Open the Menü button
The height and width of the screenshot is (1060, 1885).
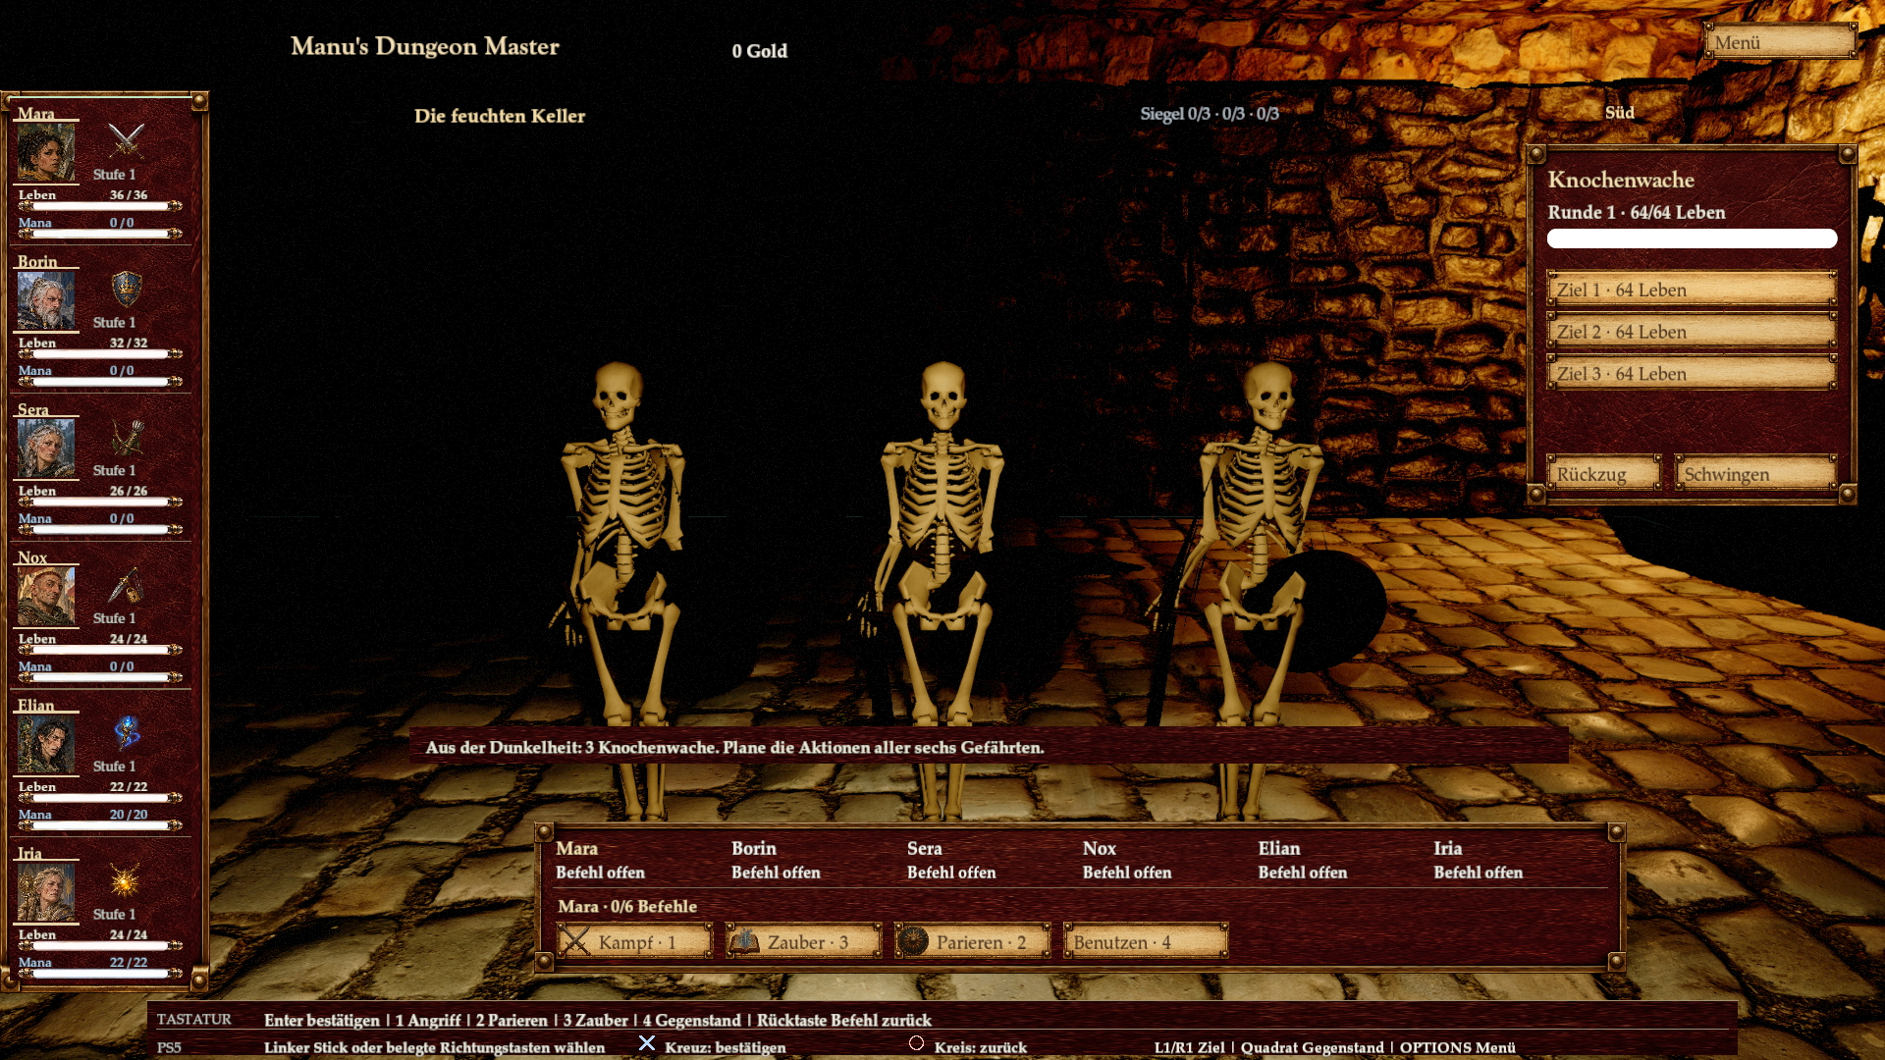pyautogui.click(x=1781, y=42)
